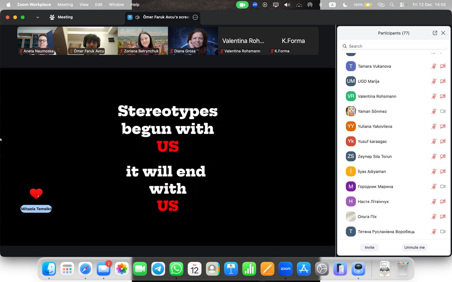Open Spotlight search in menu bar
The height and width of the screenshot is (282, 452).
(392, 5)
